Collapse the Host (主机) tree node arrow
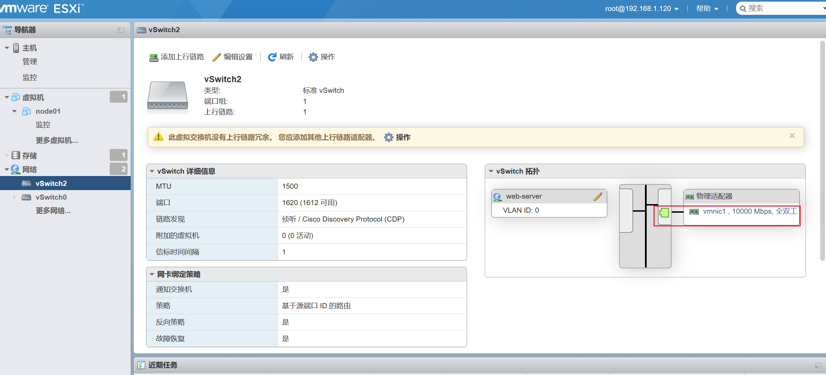This screenshot has width=826, height=375. coord(7,48)
